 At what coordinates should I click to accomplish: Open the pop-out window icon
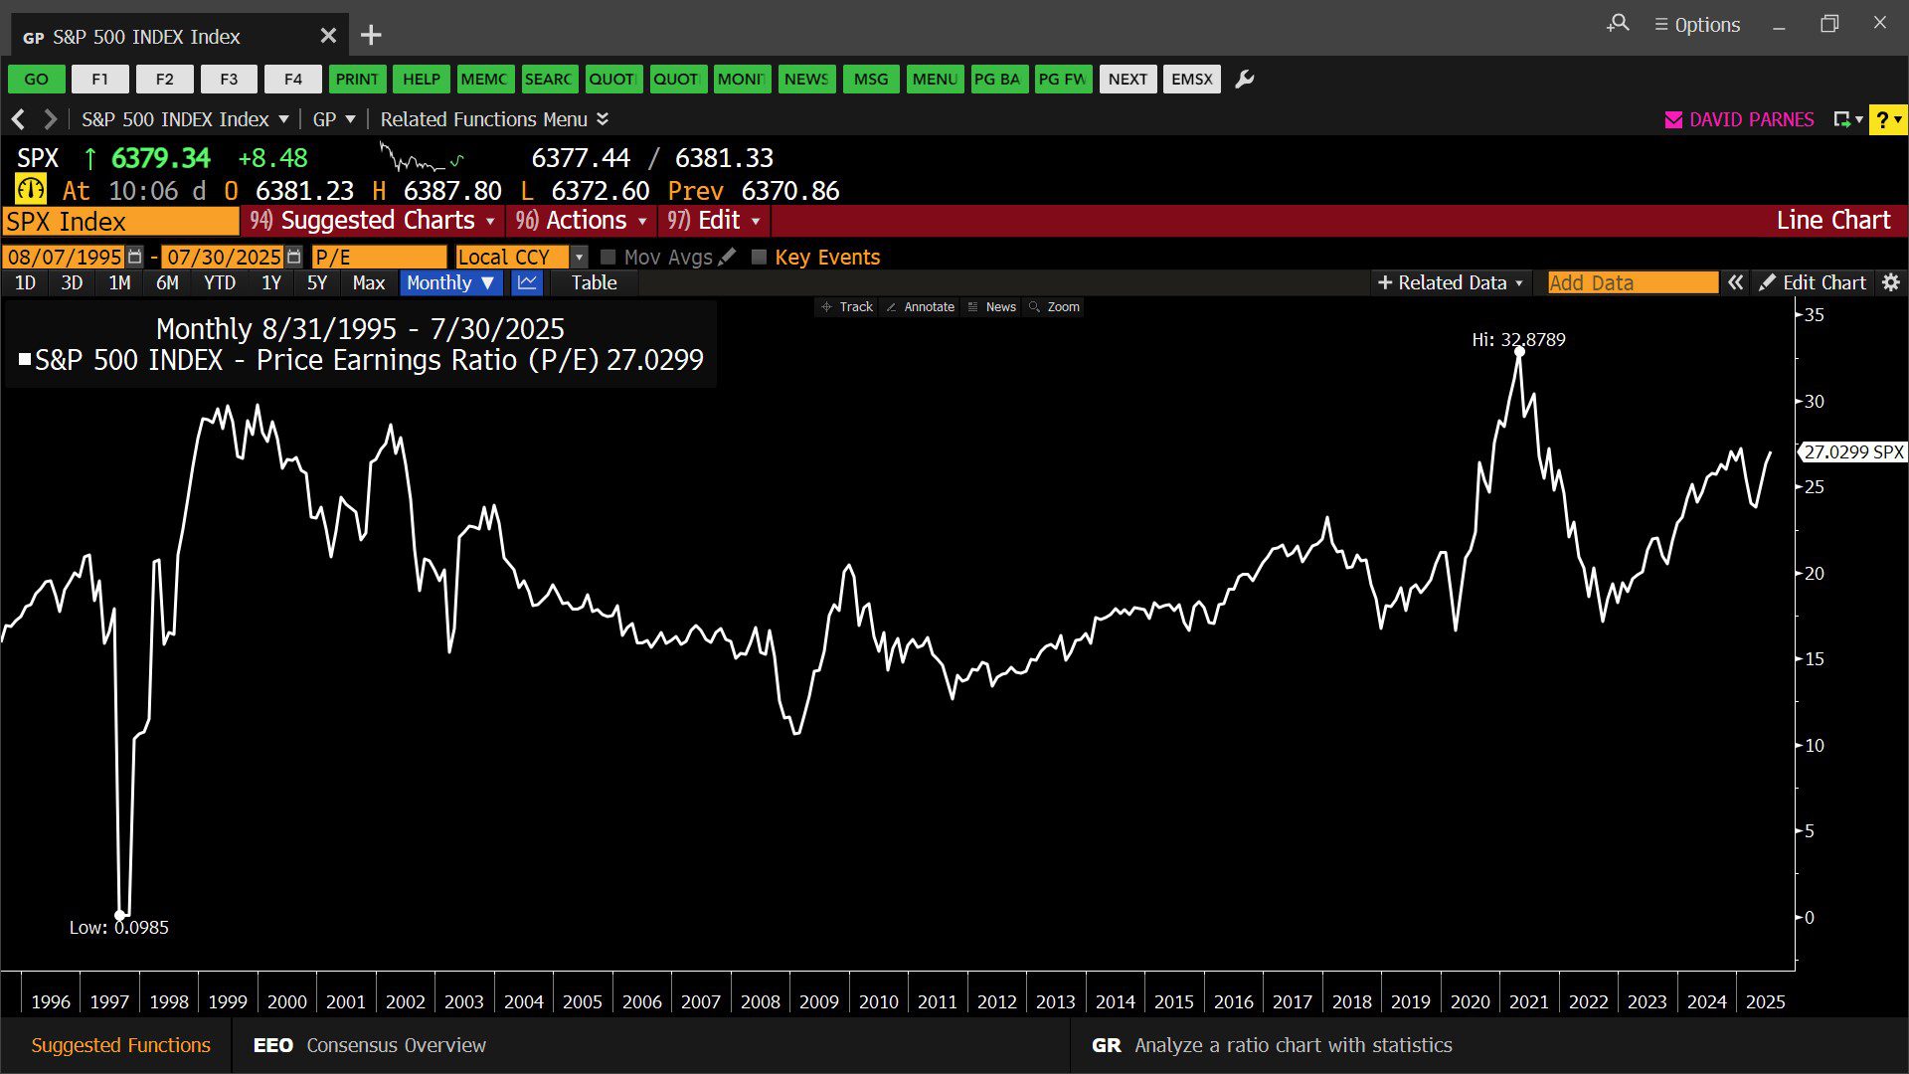(1846, 119)
